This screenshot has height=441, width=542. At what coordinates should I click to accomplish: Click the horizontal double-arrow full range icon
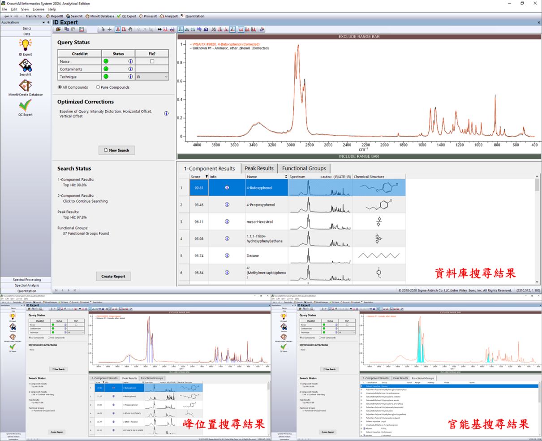[x=159, y=30]
